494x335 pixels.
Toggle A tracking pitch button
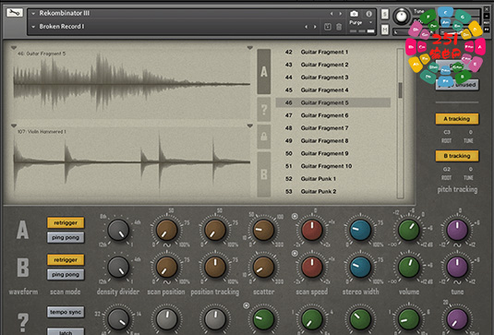(x=457, y=119)
